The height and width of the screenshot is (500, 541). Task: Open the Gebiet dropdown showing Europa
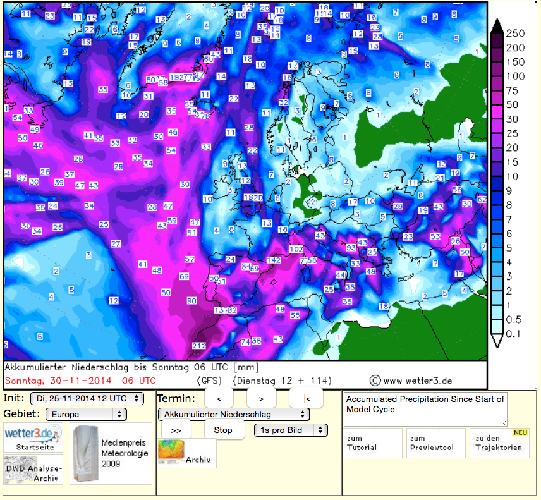click(86, 414)
